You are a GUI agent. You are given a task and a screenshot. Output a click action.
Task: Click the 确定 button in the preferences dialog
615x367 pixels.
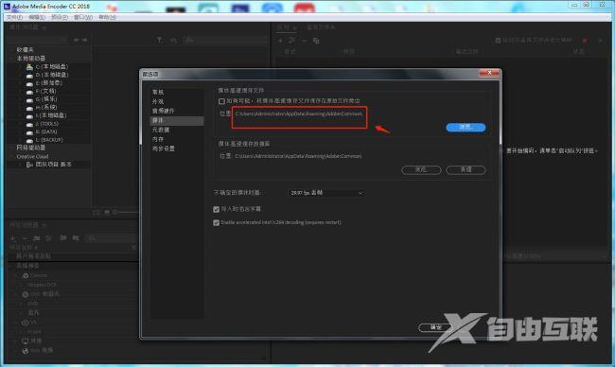(436, 327)
